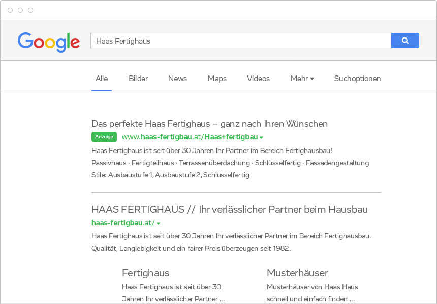Click the Fassadengestaltung text in ad
The height and width of the screenshot is (304, 437).
[337, 163]
